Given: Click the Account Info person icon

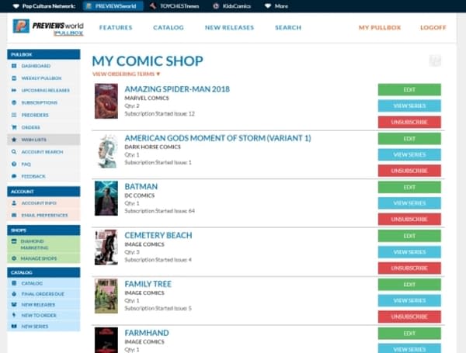Looking at the screenshot, I should point(14,203).
